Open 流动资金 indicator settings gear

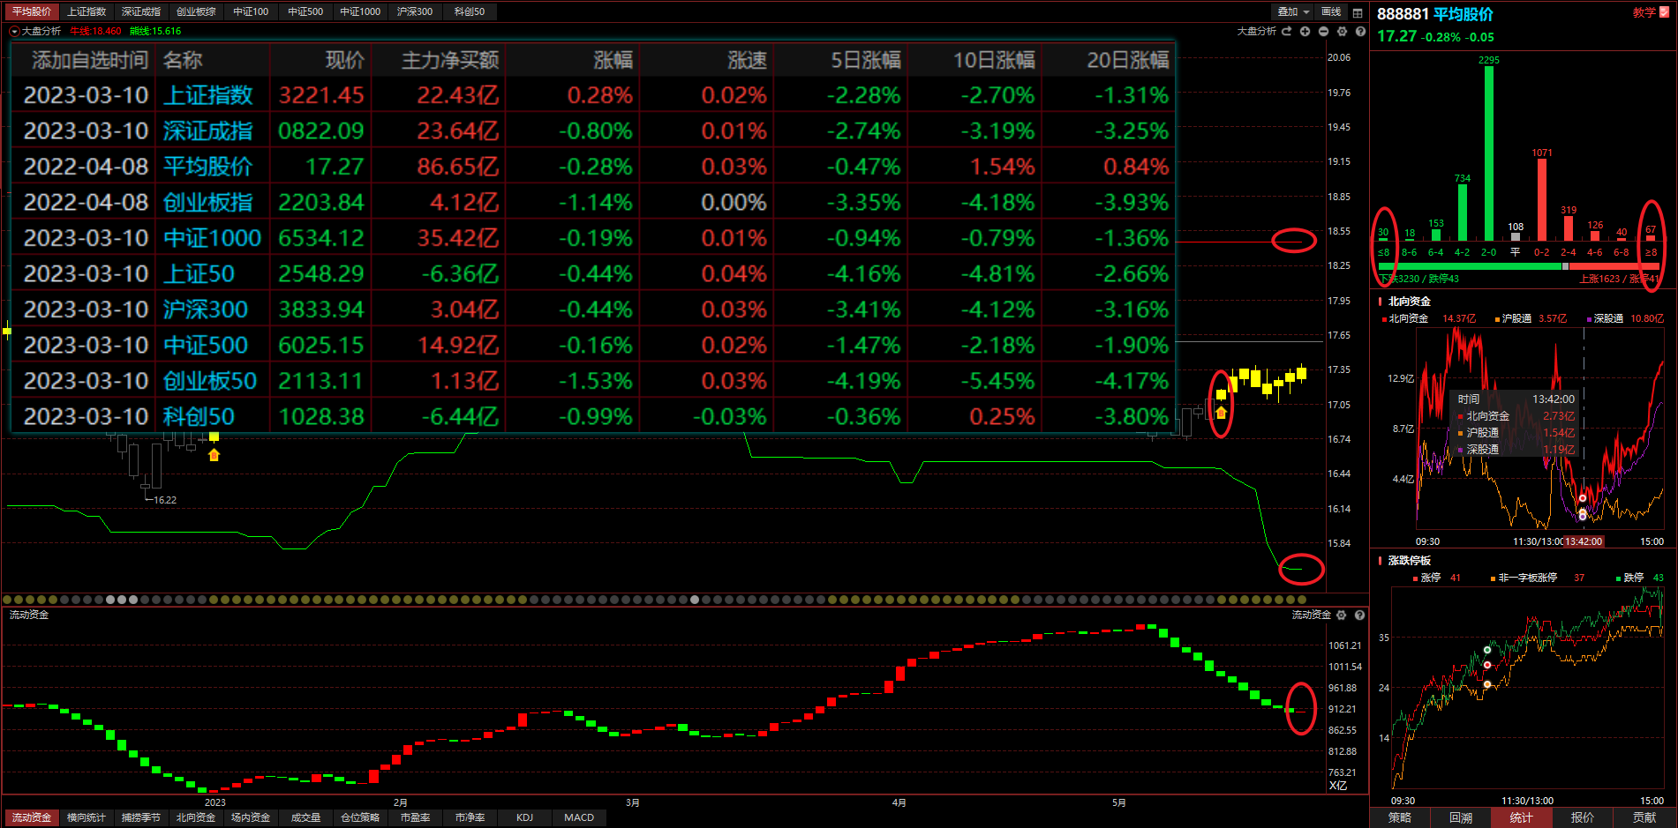(1342, 615)
